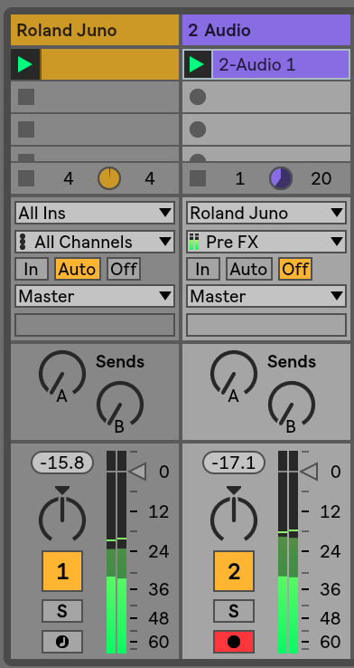Toggle the Roland Juno arm button
Image resolution: width=354 pixels, height=668 pixels.
click(62, 642)
